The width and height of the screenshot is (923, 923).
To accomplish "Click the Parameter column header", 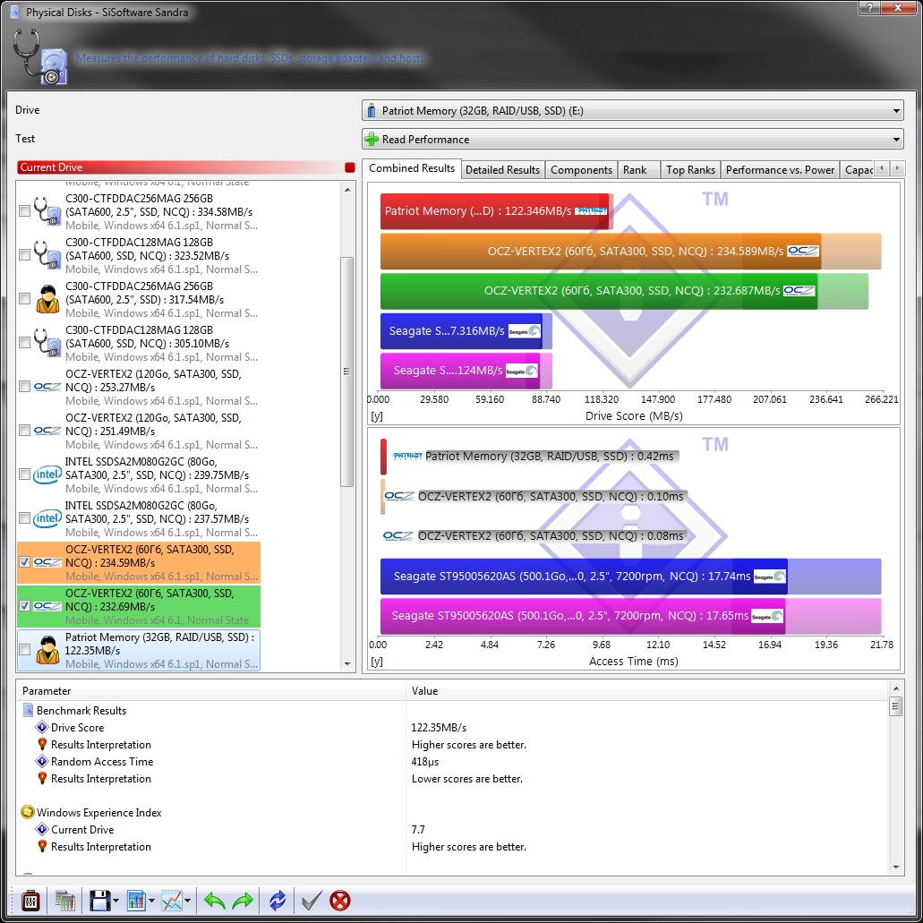I will click(211, 690).
